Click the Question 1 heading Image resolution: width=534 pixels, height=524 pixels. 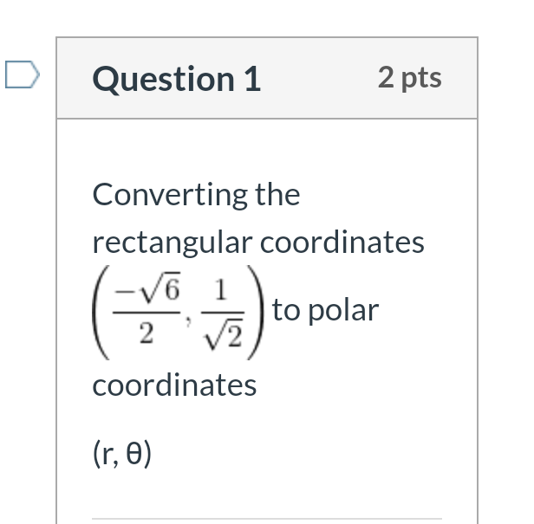tap(177, 79)
